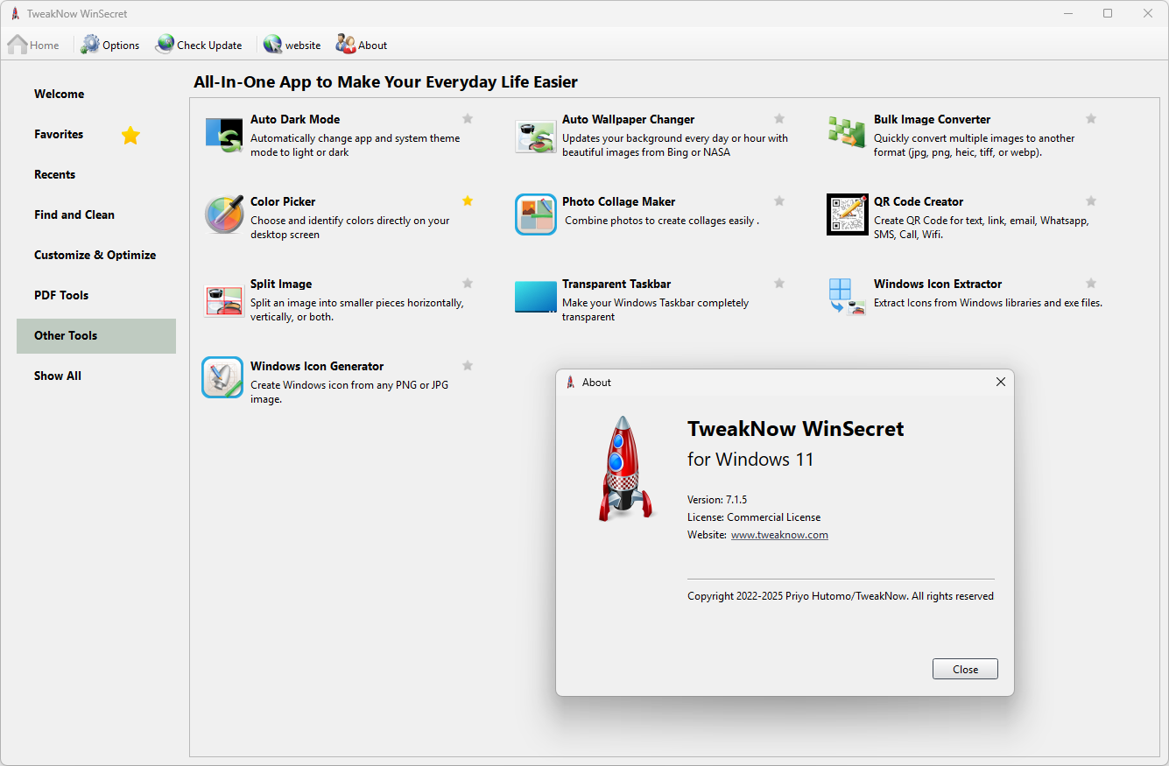This screenshot has width=1169, height=766.
Task: Unfavorite Color Picker using yellow star
Action: [468, 201]
